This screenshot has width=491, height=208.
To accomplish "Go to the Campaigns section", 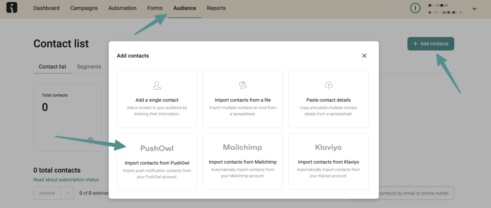I will [x=84, y=8].
